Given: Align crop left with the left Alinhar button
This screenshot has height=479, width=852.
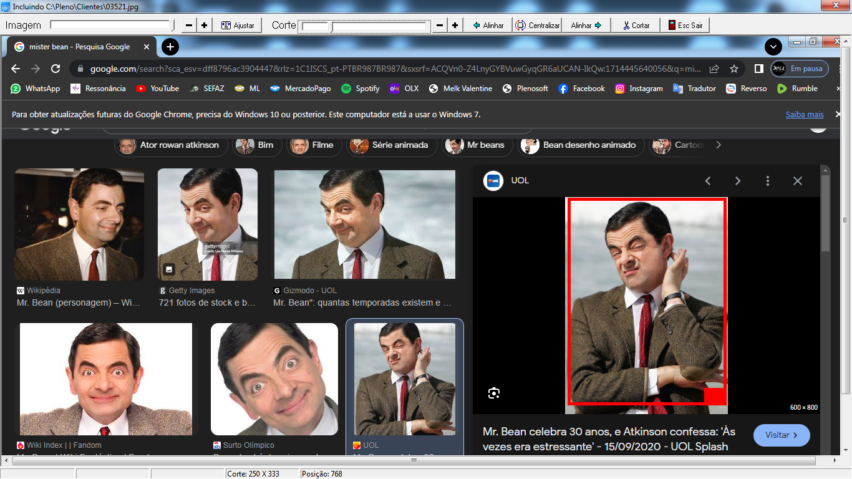Looking at the screenshot, I should [488, 25].
